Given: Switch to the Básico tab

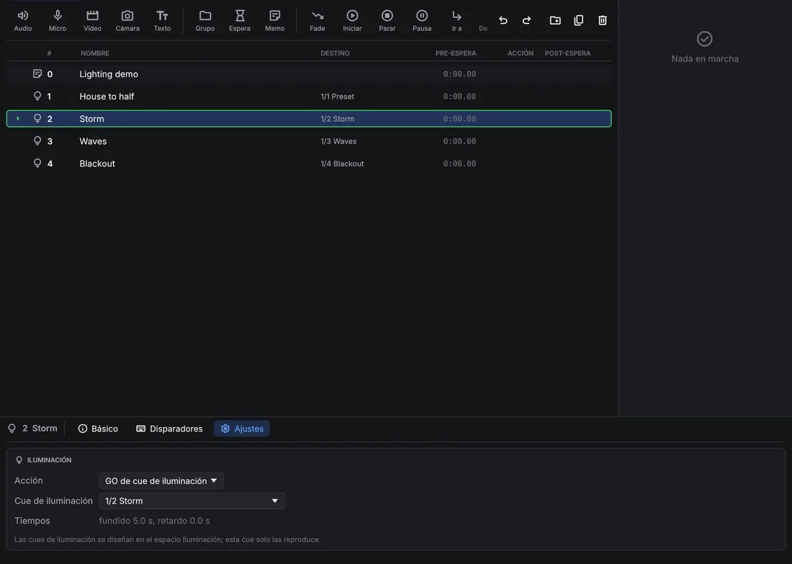Looking at the screenshot, I should point(98,429).
